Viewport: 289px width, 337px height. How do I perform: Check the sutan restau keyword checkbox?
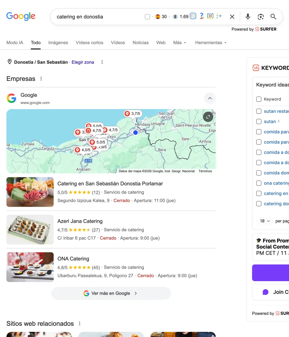click(x=259, y=111)
